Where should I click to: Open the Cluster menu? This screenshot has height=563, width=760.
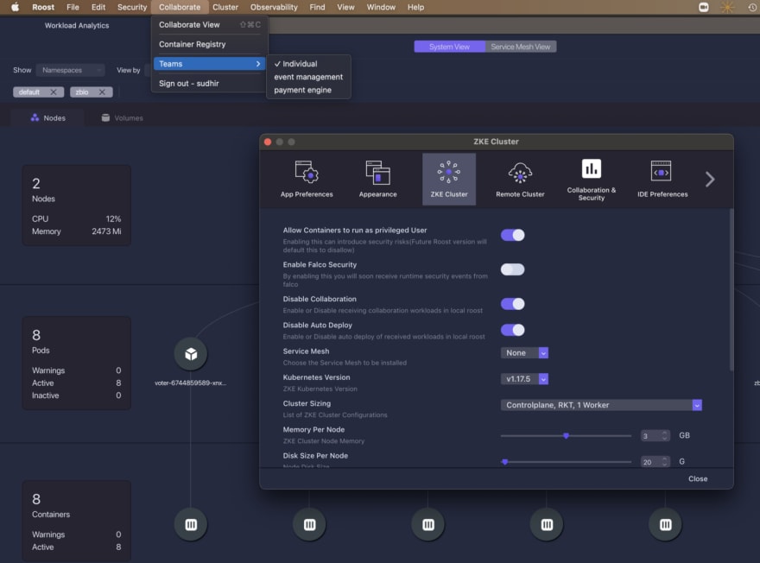pyautogui.click(x=225, y=7)
